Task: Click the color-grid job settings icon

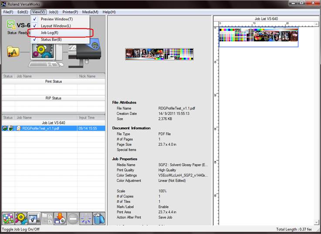Action: [7, 219]
